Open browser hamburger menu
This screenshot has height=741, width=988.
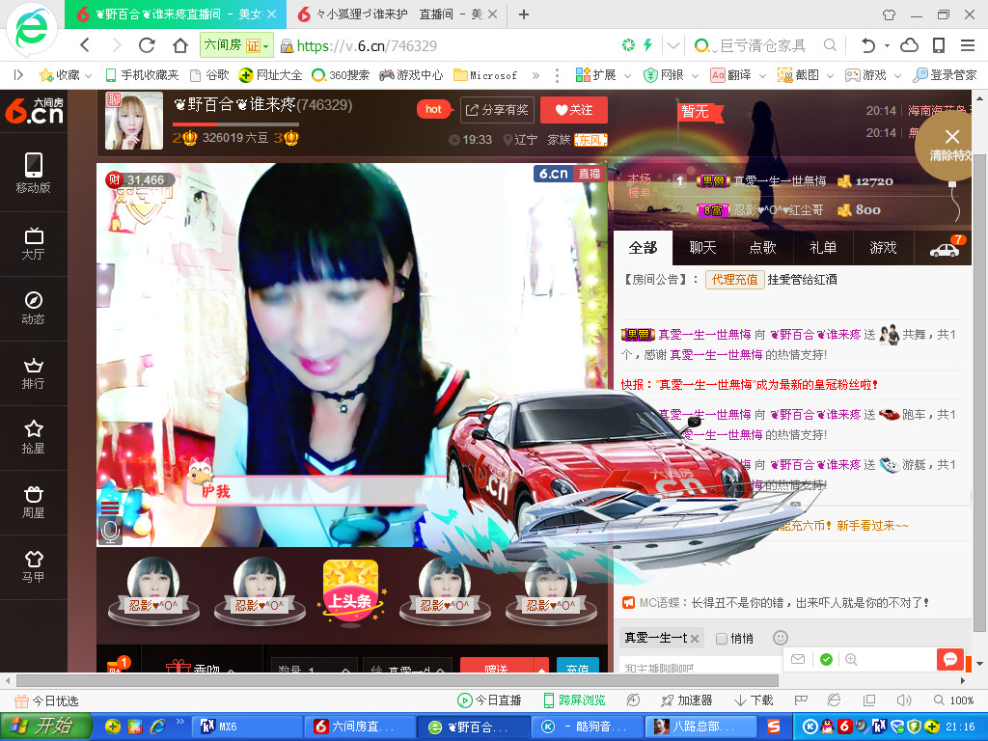pyautogui.click(x=968, y=45)
